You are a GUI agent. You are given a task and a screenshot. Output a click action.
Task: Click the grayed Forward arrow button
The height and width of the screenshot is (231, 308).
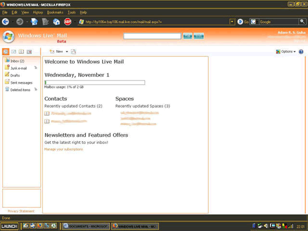point(20,21)
